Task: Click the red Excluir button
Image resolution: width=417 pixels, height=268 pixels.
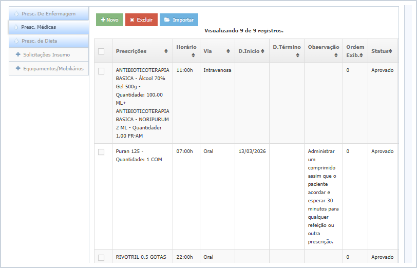Action: 141,20
